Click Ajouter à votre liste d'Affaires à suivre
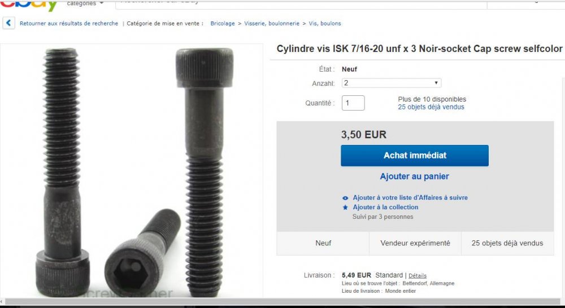This screenshot has width=565, height=308. [410, 197]
